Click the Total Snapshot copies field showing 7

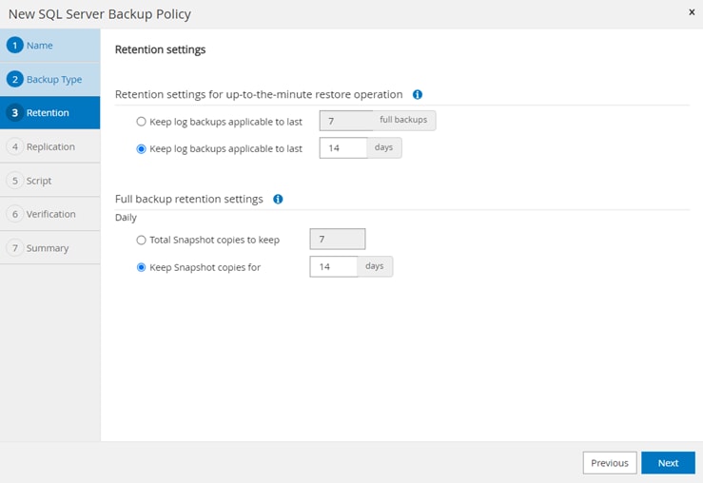pos(338,240)
